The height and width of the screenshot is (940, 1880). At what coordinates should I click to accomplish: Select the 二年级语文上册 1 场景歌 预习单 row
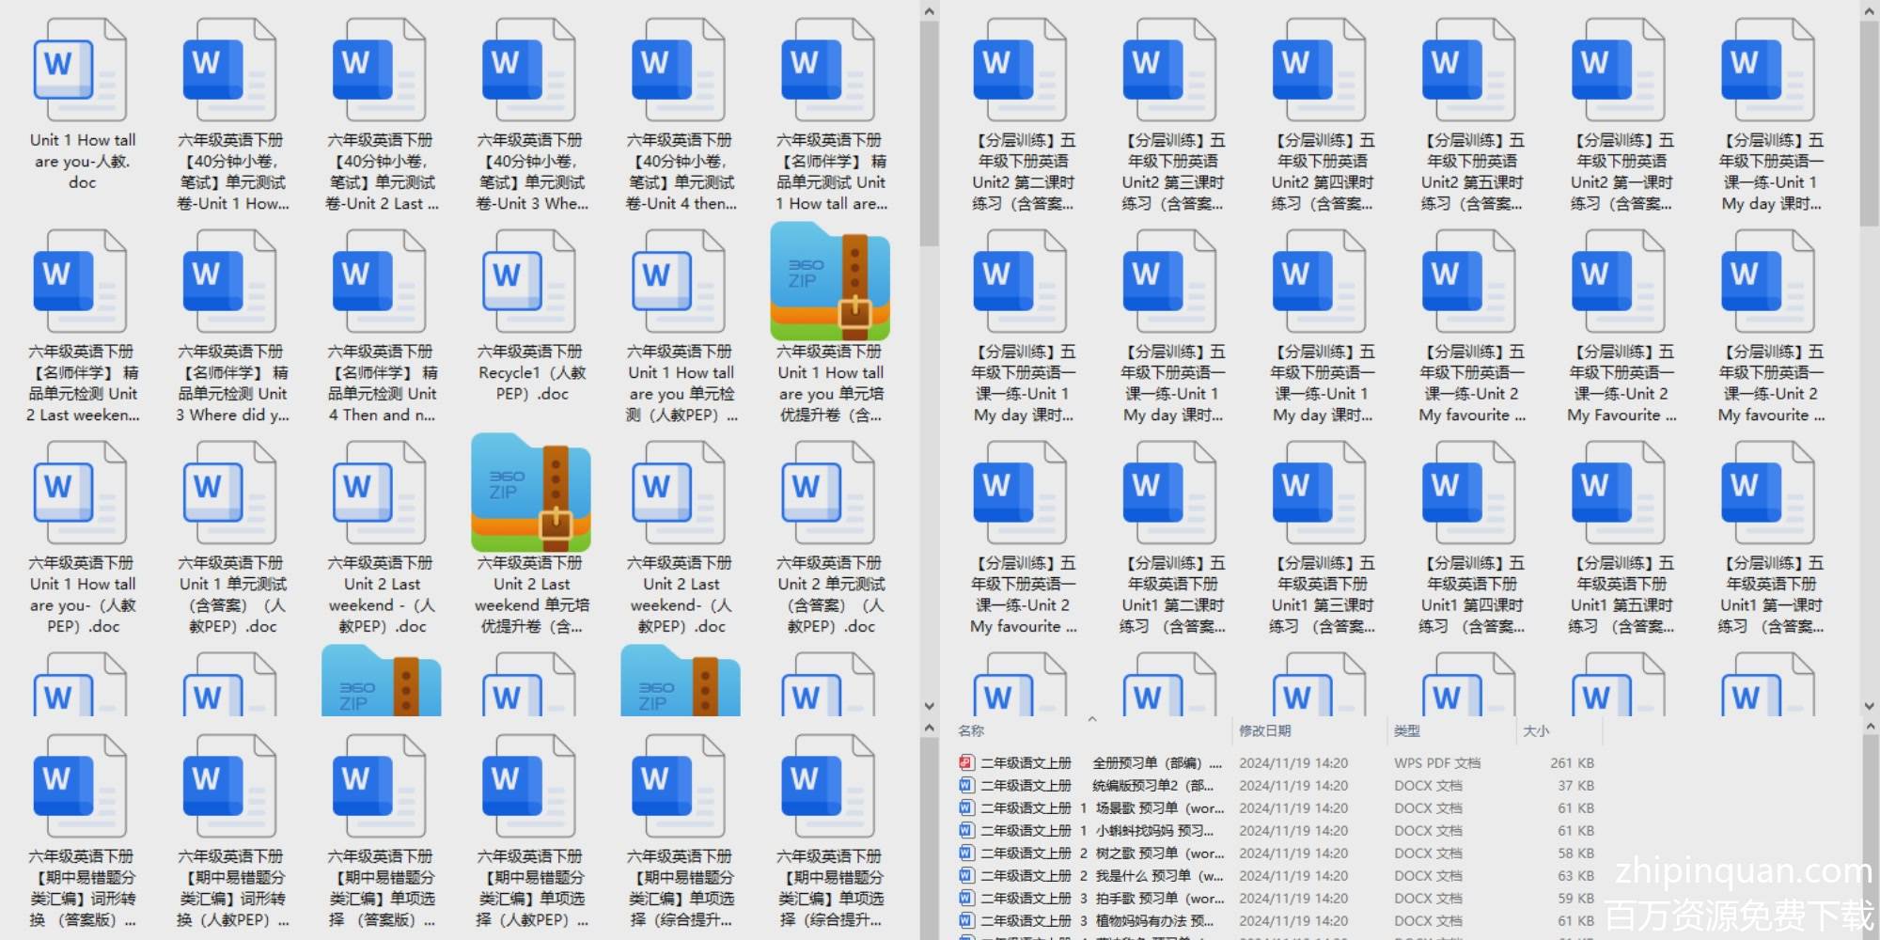pos(1100,808)
